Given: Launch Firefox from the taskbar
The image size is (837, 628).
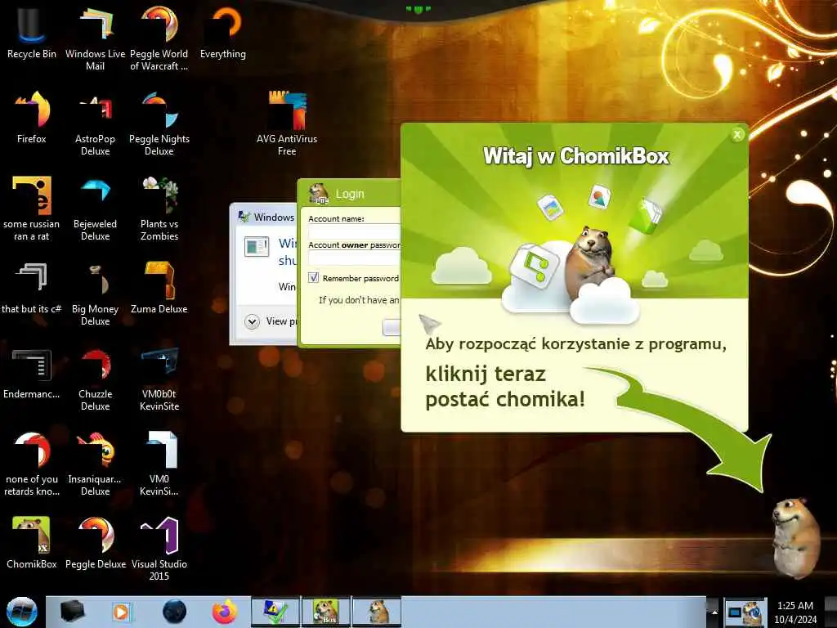Looking at the screenshot, I should (225, 612).
